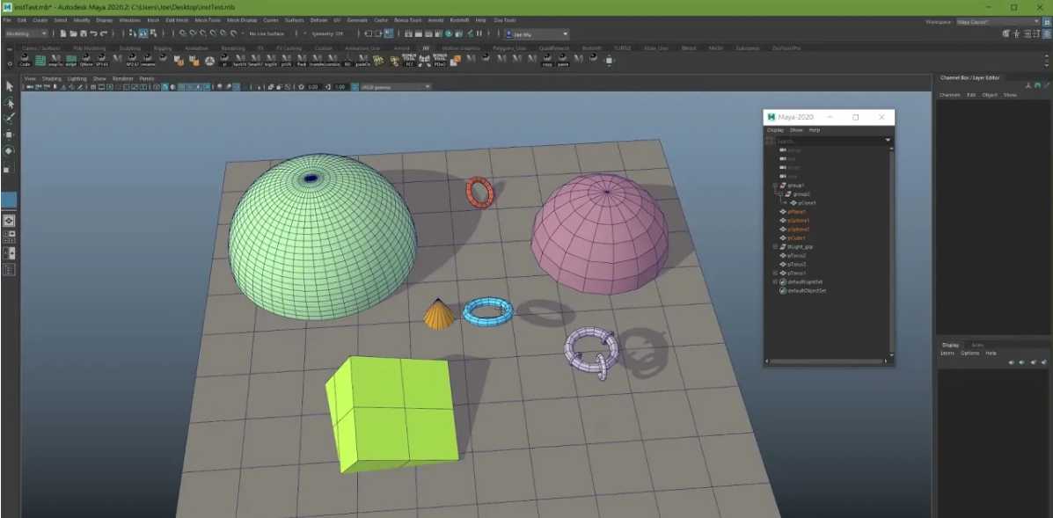1053x518 pixels.
Task: Switch to the Rigging shelf tab
Action: pyautogui.click(x=162, y=48)
